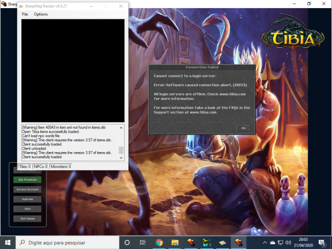Image resolution: width=332 pixels, height=249 pixels.
Task: Click the SharpMapTracker title bar icon
Action: tap(21, 6)
